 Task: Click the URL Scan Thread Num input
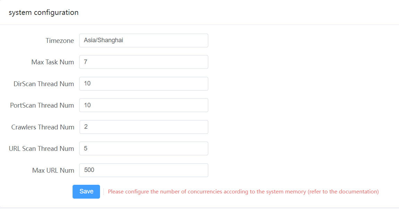pos(143,148)
